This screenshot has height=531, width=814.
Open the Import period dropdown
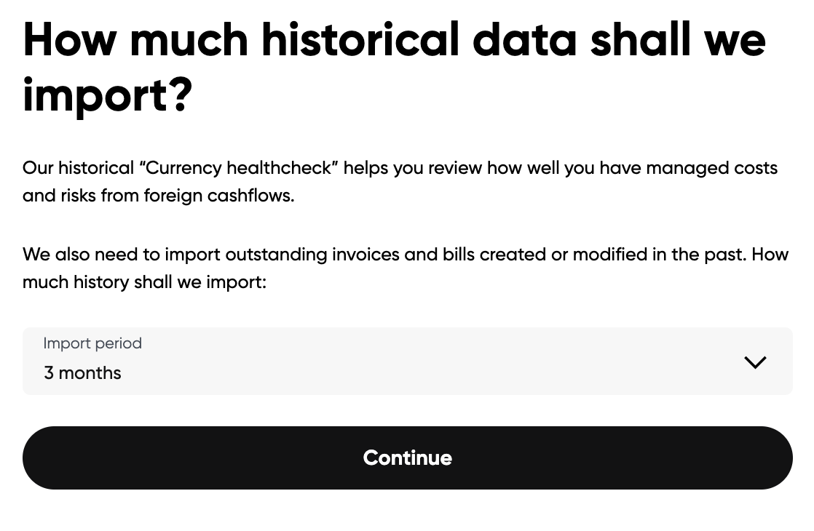click(x=407, y=361)
